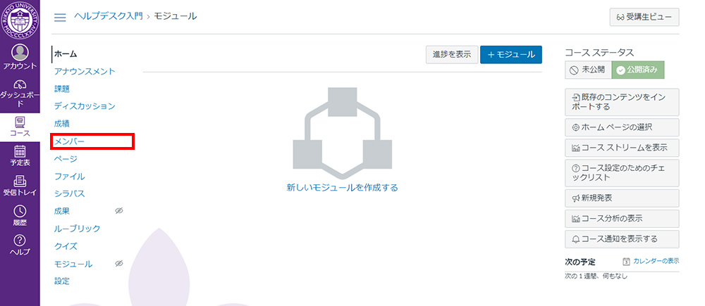The image size is (705, 306).
Task: Show the 履歴 history clock icon
Action: tap(20, 215)
